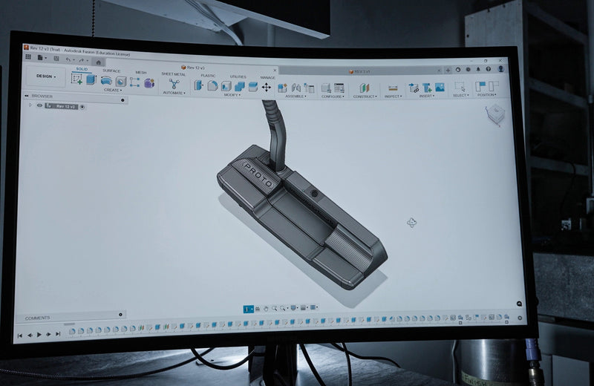This screenshot has width=594, height=386.
Task: Expand the CONSTRUCT menu
Action: (365, 96)
